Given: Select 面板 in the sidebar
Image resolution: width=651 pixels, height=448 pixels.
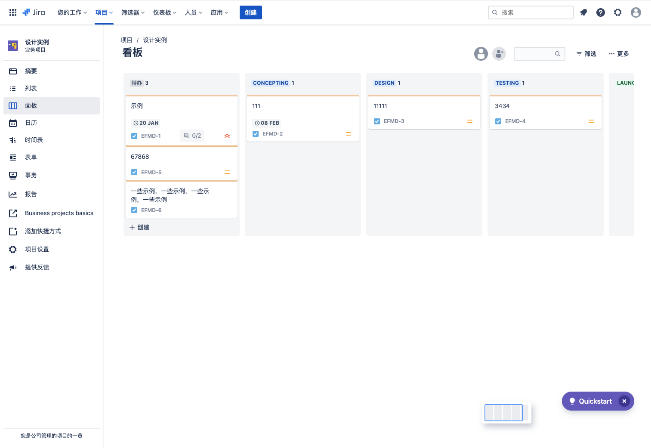Looking at the screenshot, I should tap(52, 105).
